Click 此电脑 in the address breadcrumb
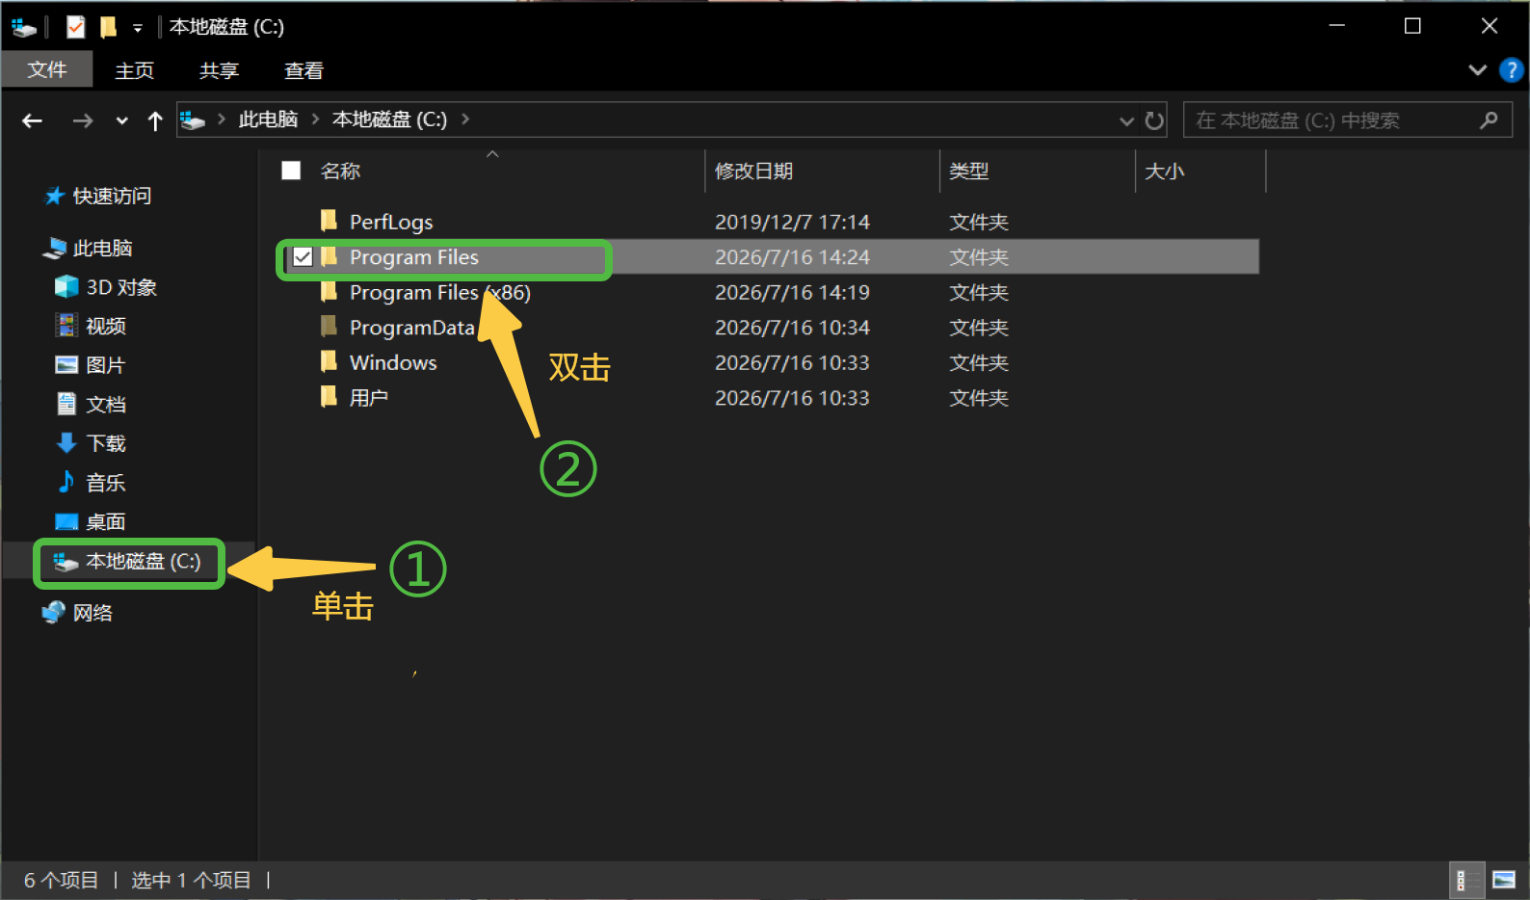 pos(268,119)
